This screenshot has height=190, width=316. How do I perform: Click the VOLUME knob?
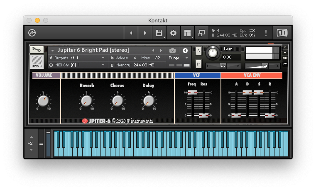[x=43, y=101]
